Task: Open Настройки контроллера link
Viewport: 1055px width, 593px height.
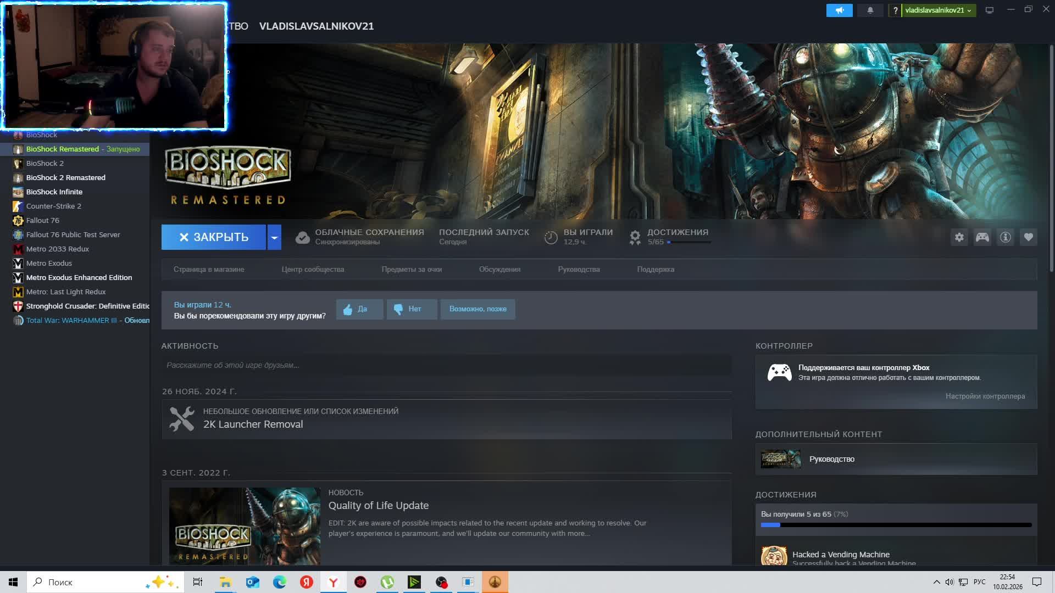Action: (x=985, y=396)
